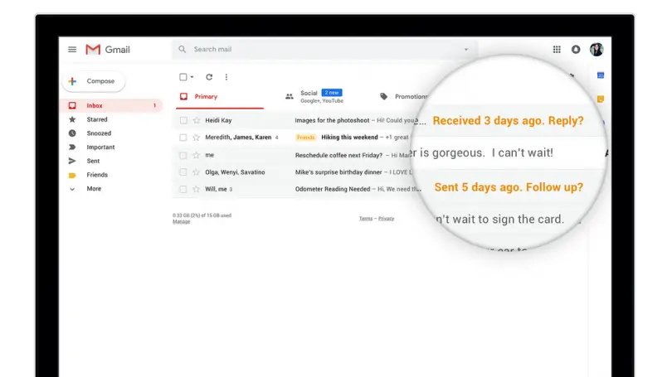This screenshot has width=672, height=377.
Task: Refresh the inbox
Action: [209, 77]
